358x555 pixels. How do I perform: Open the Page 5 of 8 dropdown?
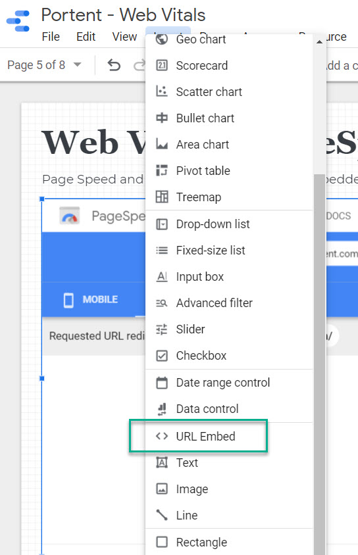click(44, 65)
